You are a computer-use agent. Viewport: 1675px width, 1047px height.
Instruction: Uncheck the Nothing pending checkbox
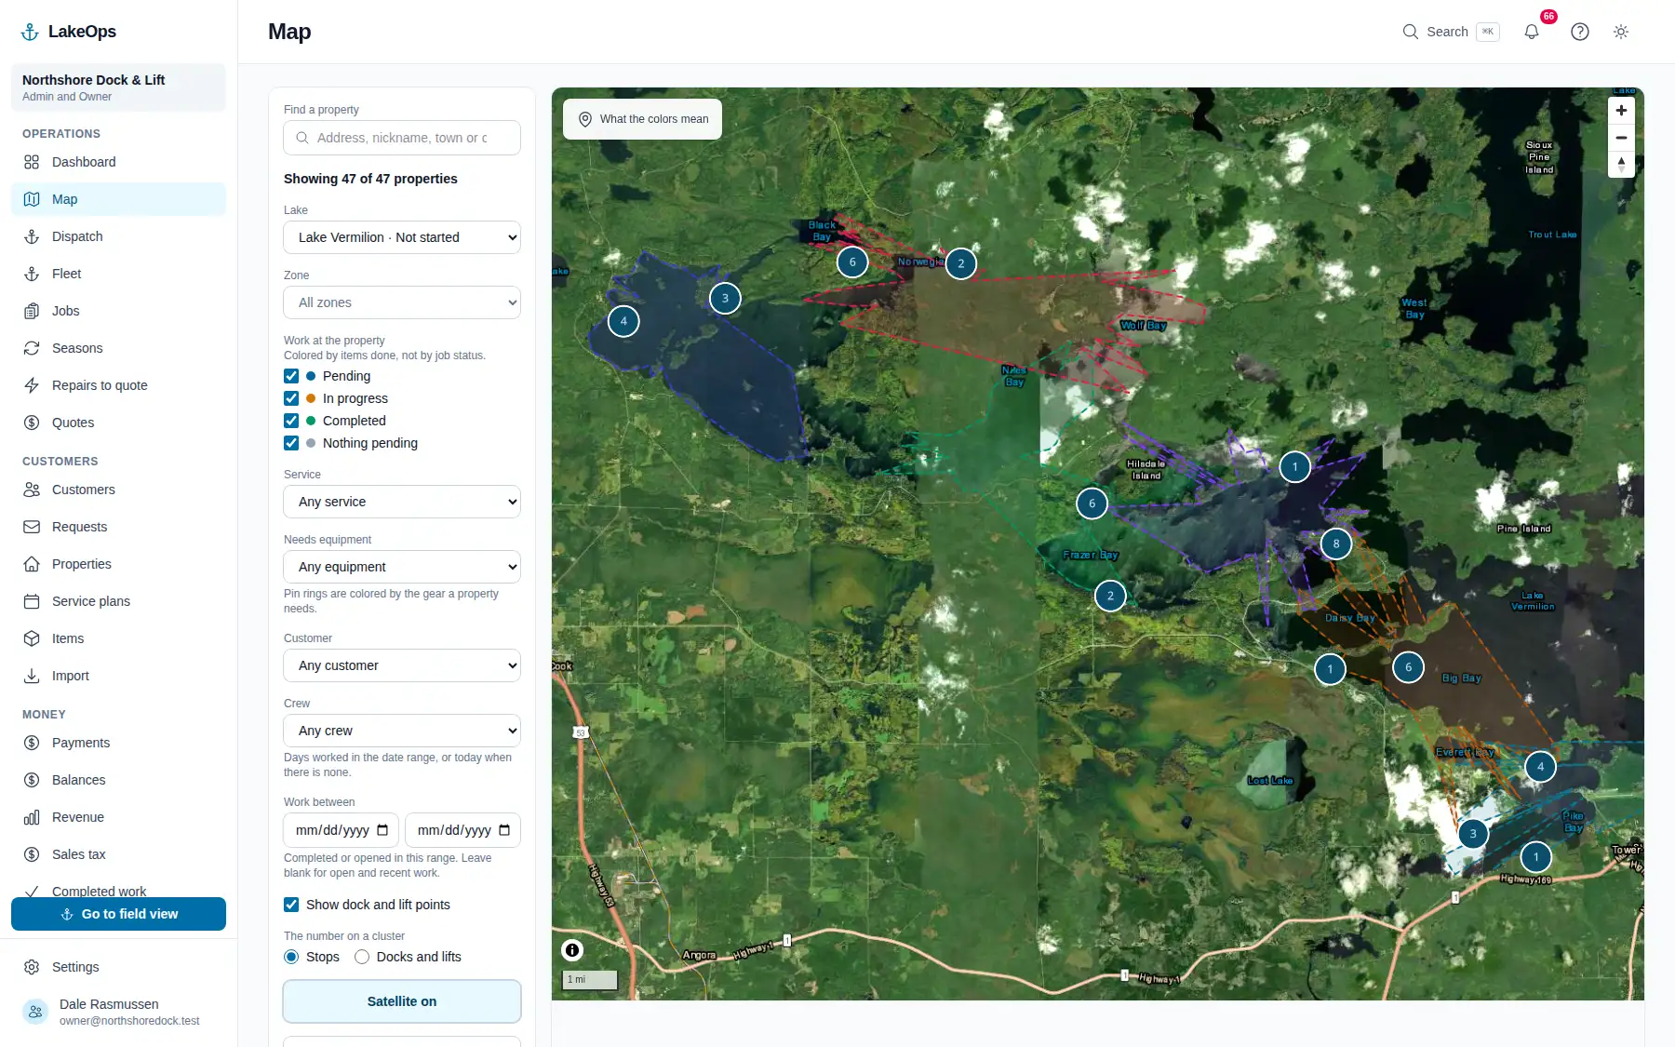291,443
